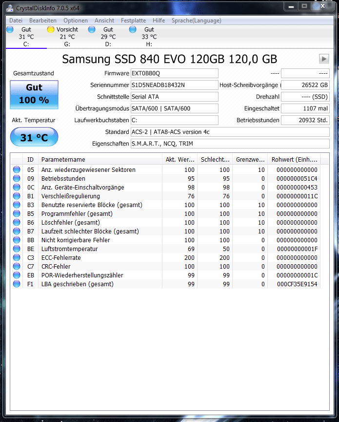Click the Übertragungsmodus SATA/600 field

coord(175,108)
